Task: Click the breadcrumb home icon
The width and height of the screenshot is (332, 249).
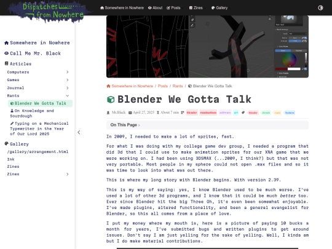Action: pyautogui.click(x=108, y=86)
